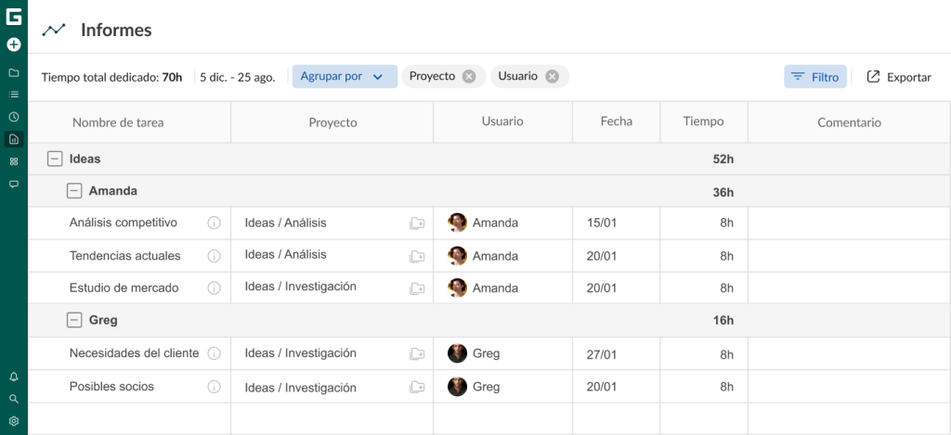Click Amanda's avatar in the Análisis competitivo row
Image resolution: width=951 pixels, height=435 pixels.
click(x=457, y=223)
